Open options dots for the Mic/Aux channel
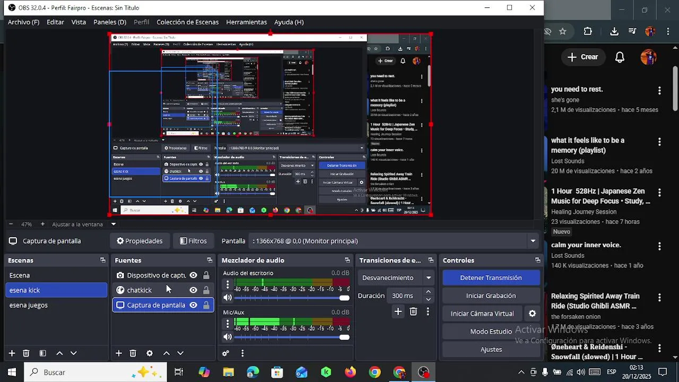The height and width of the screenshot is (382, 679). [x=228, y=324]
